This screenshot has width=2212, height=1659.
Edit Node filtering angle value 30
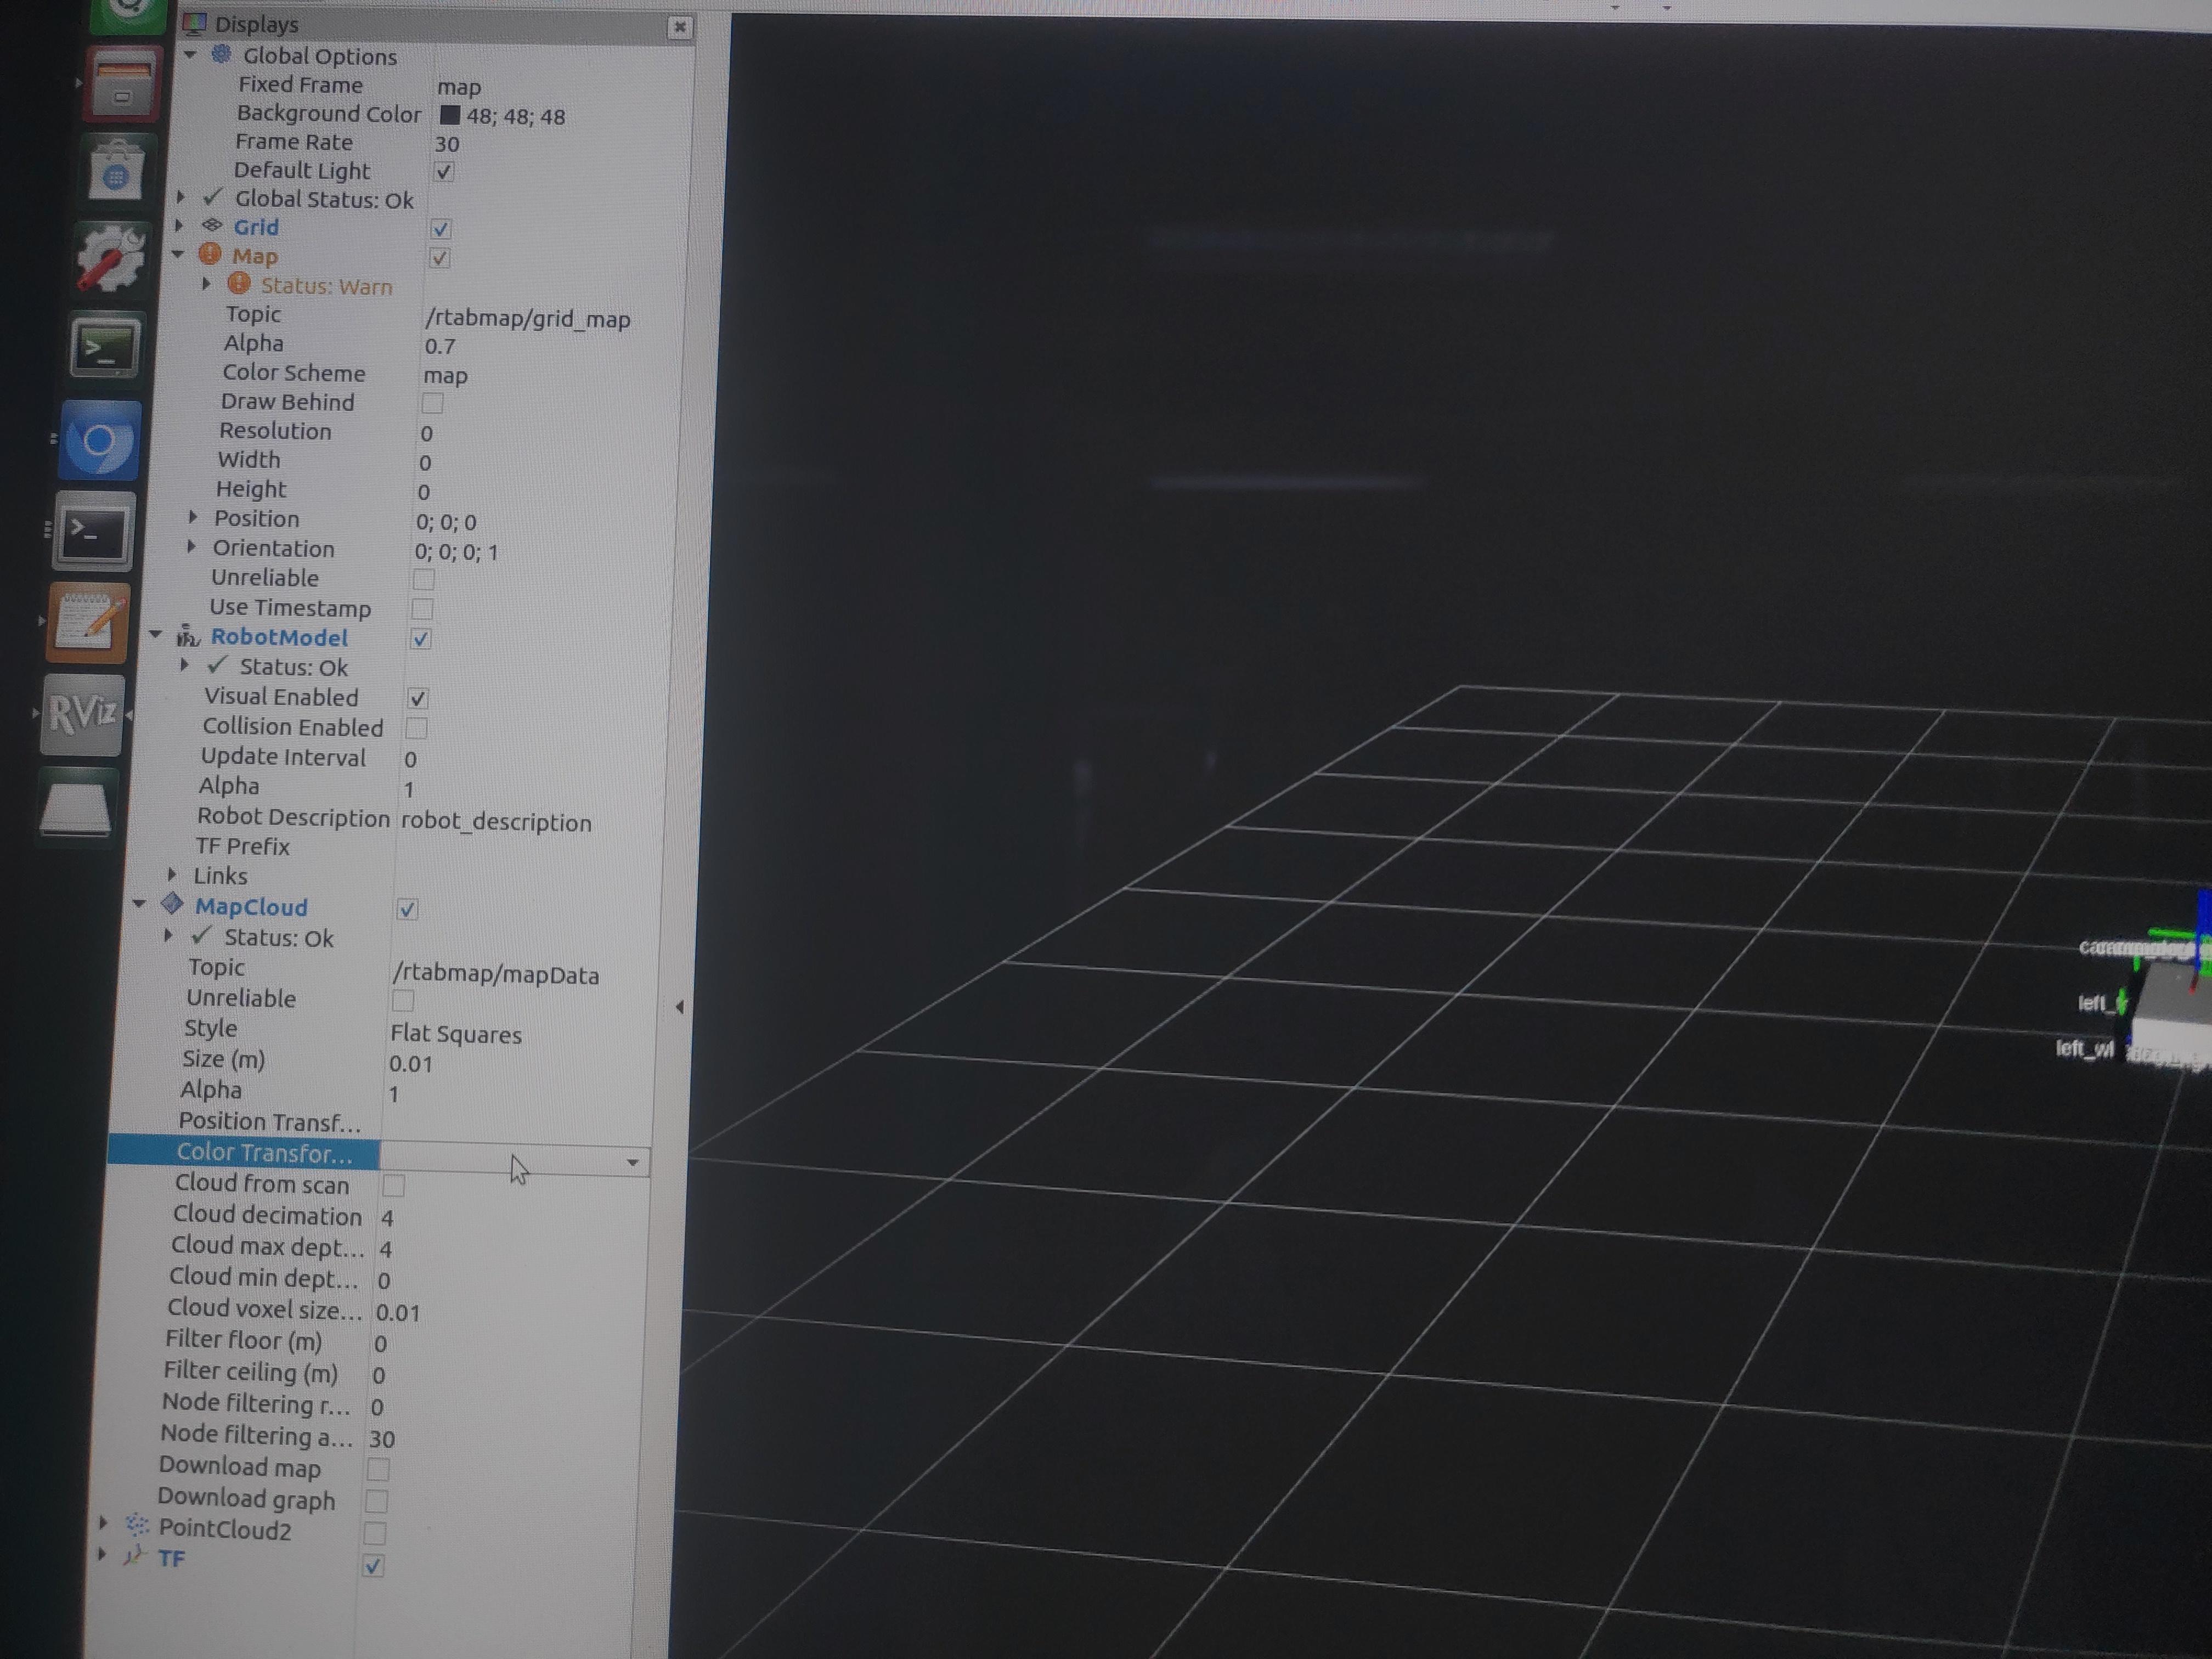382,1439
